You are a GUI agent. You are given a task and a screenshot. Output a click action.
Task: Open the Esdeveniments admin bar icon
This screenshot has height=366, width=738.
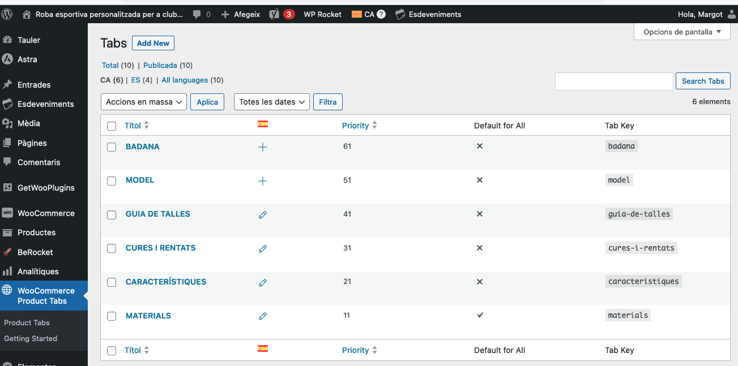click(x=400, y=15)
